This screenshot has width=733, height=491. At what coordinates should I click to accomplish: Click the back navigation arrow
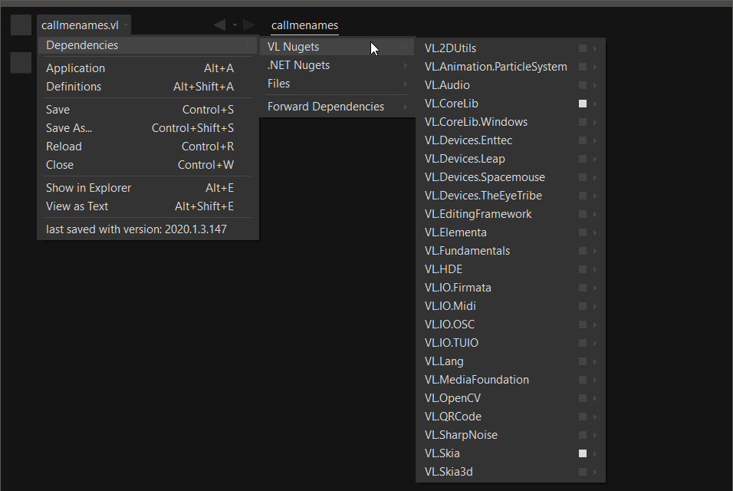(x=219, y=25)
